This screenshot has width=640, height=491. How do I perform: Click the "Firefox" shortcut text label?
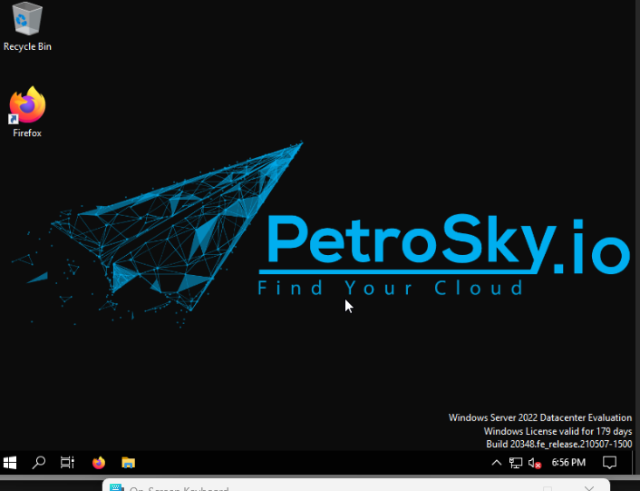tap(27, 133)
